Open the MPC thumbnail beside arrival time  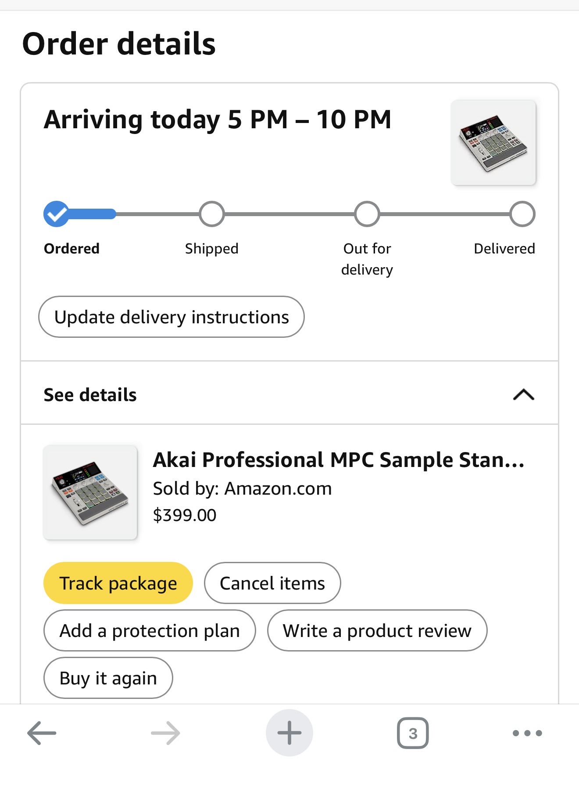(x=493, y=142)
